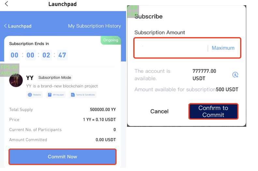
Task: Click the YY project avatar image
Action: pyautogui.click(x=16, y=80)
